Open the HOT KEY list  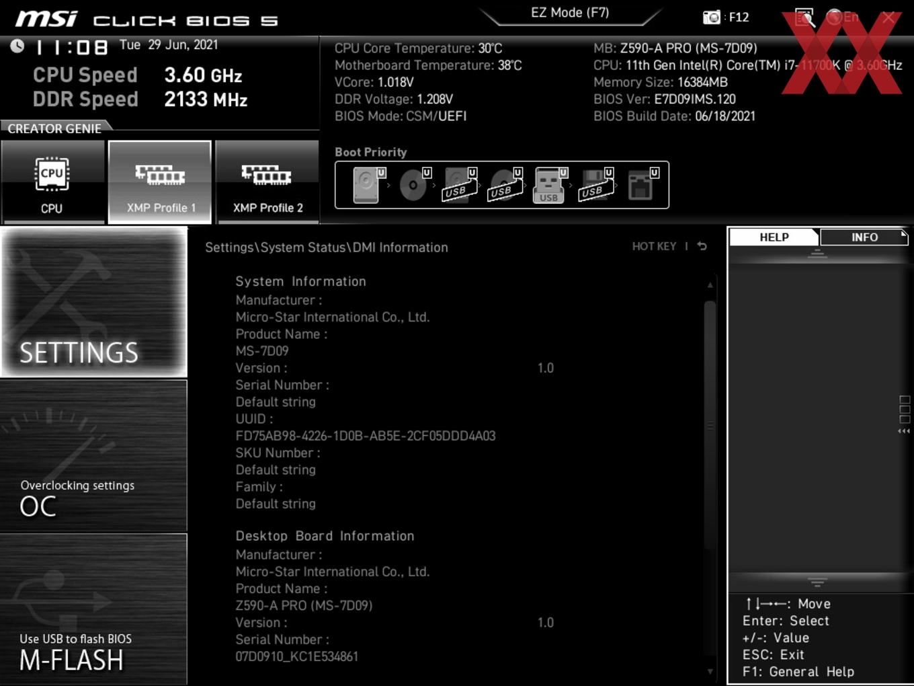pos(654,246)
